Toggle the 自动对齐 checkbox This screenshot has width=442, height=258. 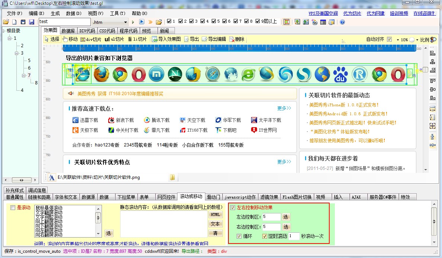coord(389,39)
